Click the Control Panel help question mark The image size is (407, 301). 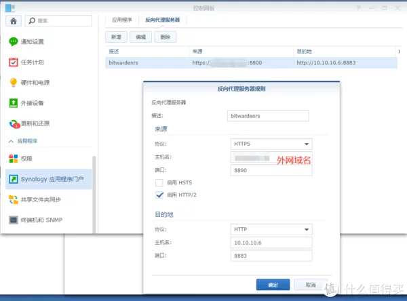pyautogui.click(x=358, y=8)
